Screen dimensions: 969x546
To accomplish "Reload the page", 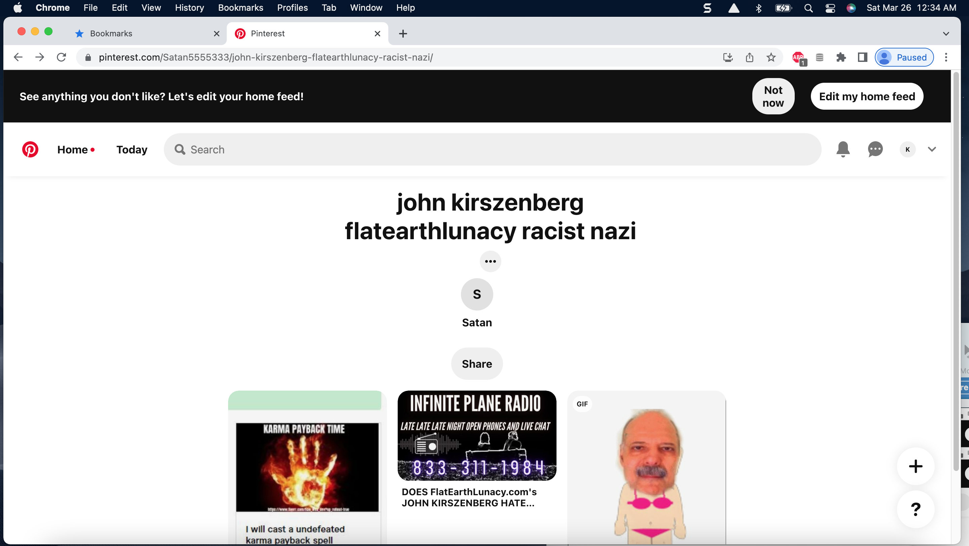I will pyautogui.click(x=61, y=57).
